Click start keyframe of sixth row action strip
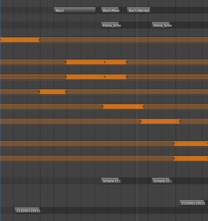 141,121
